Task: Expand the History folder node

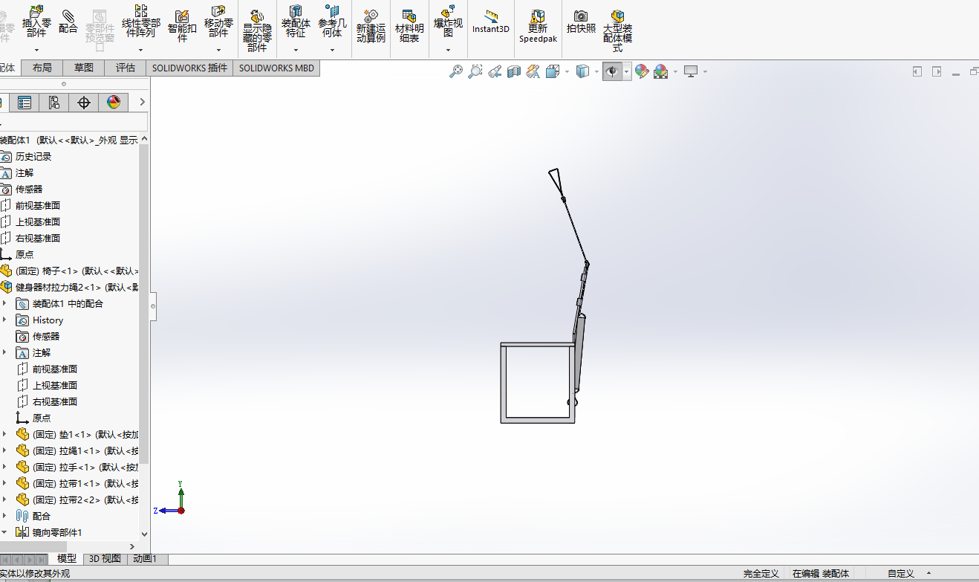Action: (x=4, y=320)
